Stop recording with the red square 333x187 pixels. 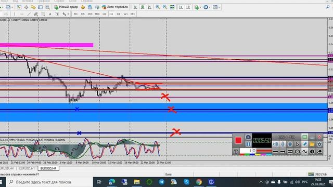point(238,140)
